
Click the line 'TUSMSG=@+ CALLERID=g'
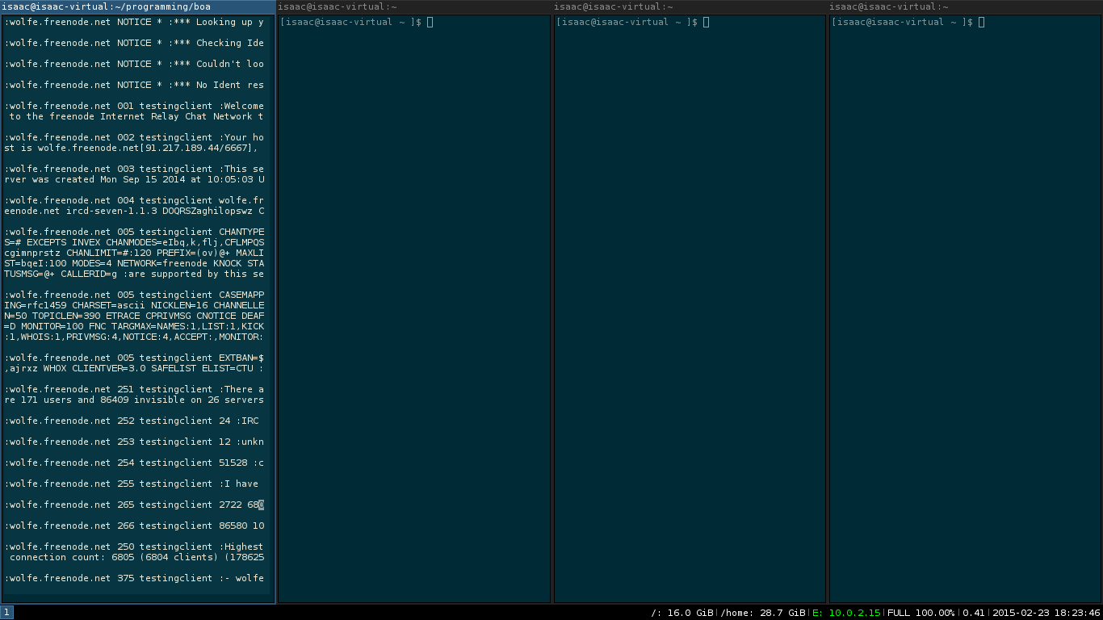tap(134, 274)
